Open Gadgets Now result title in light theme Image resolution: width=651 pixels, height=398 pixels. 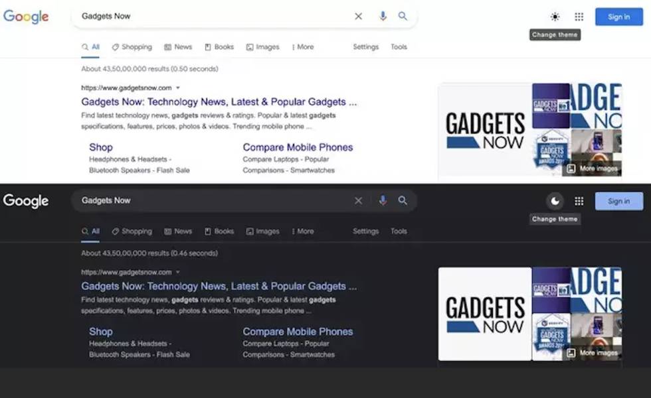click(x=219, y=102)
